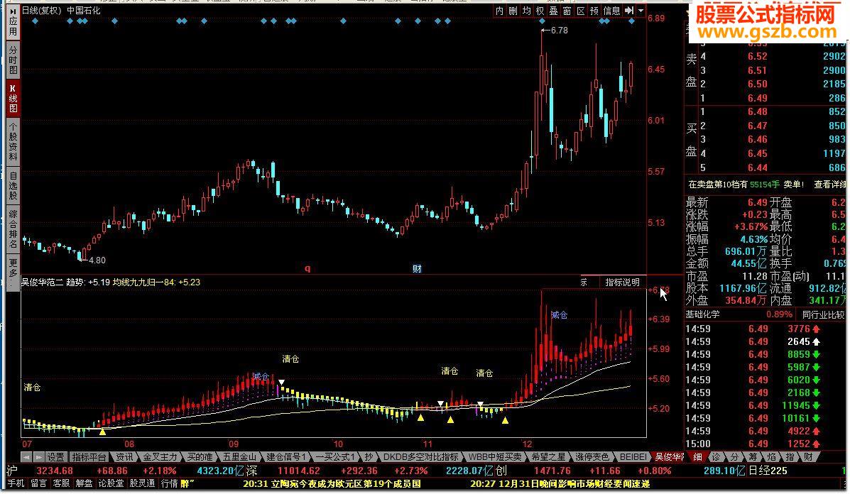Select the WBB中短买卖 indicator tab
Image resolution: width=850 pixels, height=494 pixels.
[x=494, y=457]
